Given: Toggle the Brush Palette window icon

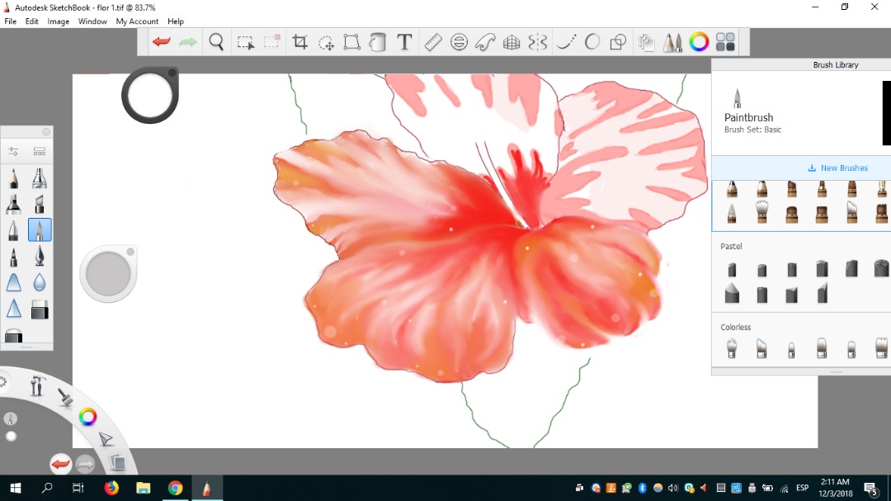Looking at the screenshot, I should [672, 42].
